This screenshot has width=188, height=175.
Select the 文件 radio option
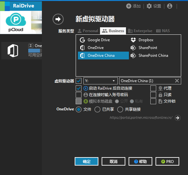pos(79,109)
